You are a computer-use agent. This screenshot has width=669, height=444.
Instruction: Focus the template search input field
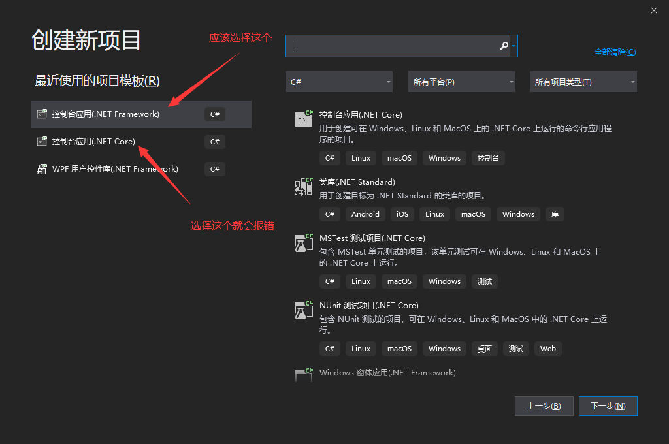(397, 46)
